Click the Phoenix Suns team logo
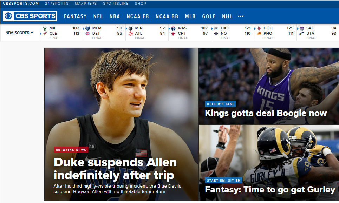Screen dimensions: 339x203 [259, 33]
